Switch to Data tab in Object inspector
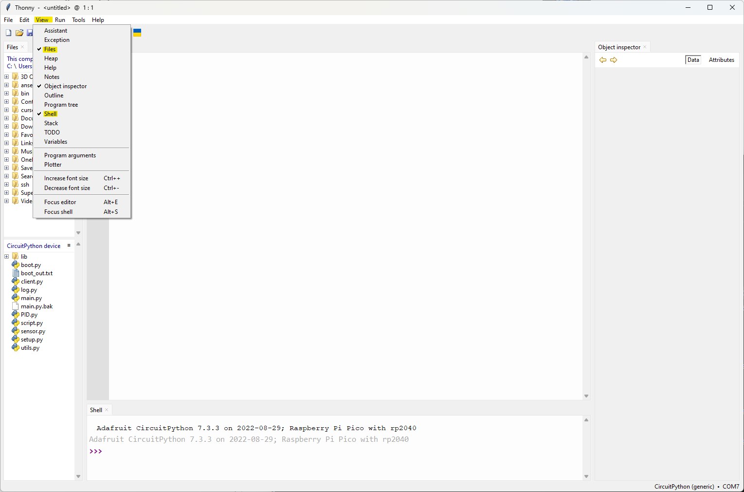This screenshot has height=492, width=744. [x=693, y=60]
